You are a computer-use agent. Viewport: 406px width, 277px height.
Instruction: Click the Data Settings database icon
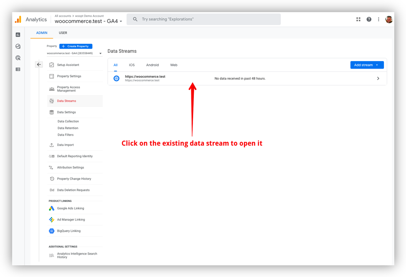tap(52, 112)
